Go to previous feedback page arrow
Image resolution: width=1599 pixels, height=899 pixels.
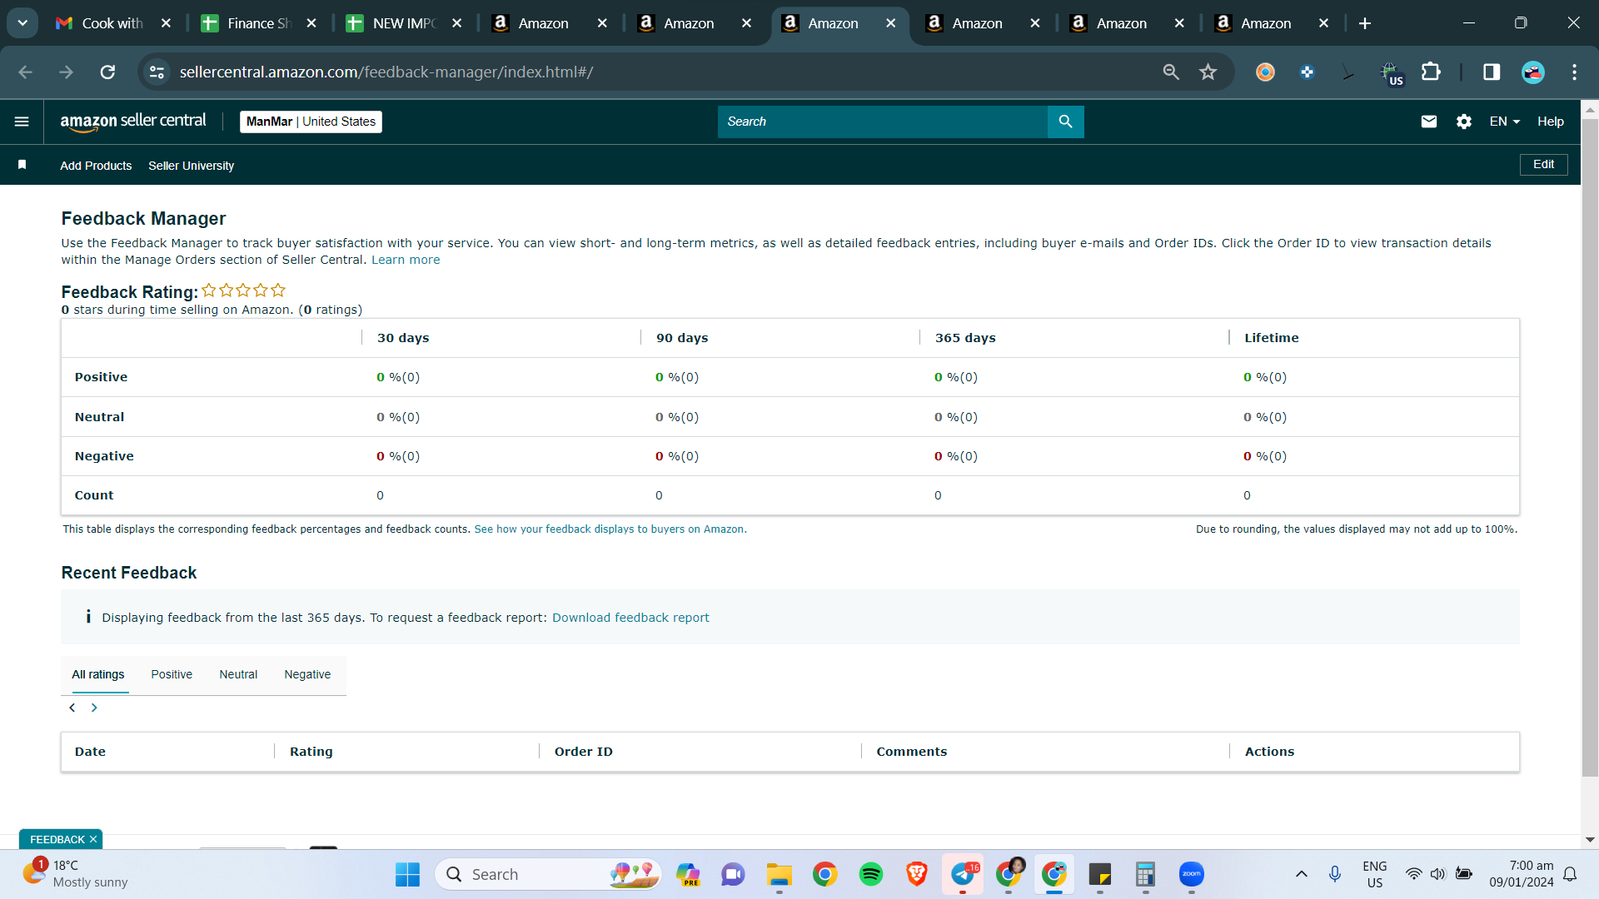click(72, 708)
